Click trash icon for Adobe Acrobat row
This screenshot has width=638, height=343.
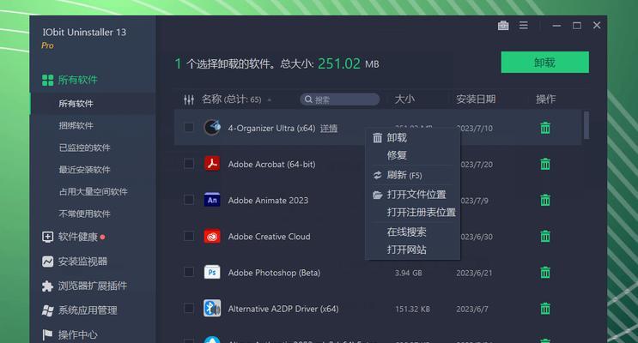coord(545,164)
